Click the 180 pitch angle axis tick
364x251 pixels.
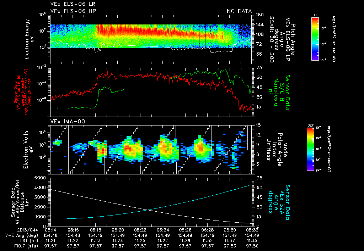click(x=260, y=15)
